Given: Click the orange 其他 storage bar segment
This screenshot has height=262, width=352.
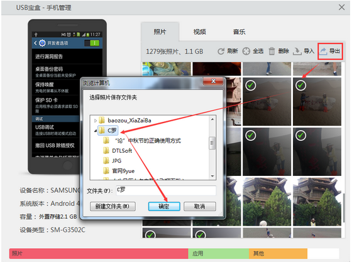Looking at the screenshot, I should 278,253.
